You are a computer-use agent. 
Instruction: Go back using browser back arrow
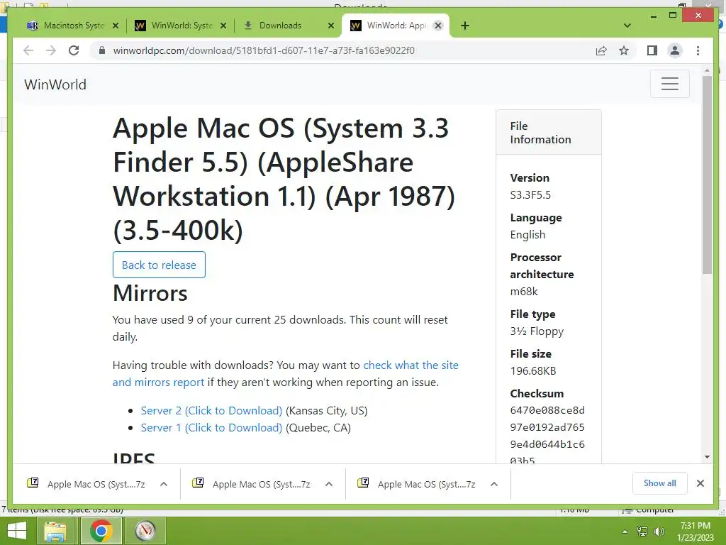(28, 50)
